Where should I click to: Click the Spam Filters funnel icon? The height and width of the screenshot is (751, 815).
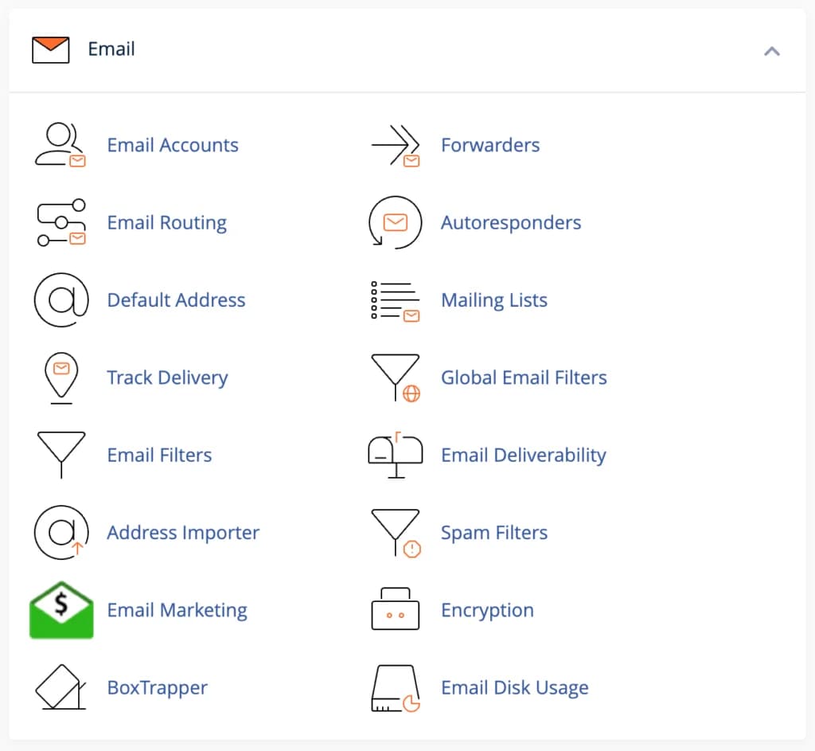coord(396,533)
